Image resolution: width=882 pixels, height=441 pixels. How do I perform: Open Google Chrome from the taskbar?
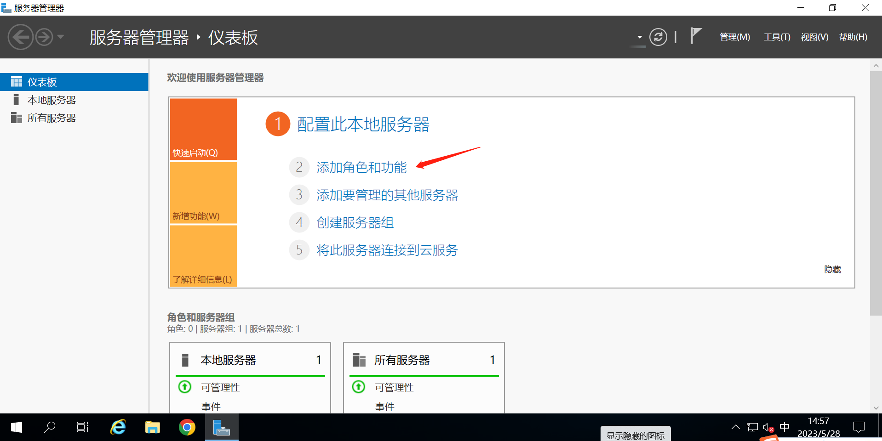pos(187,428)
